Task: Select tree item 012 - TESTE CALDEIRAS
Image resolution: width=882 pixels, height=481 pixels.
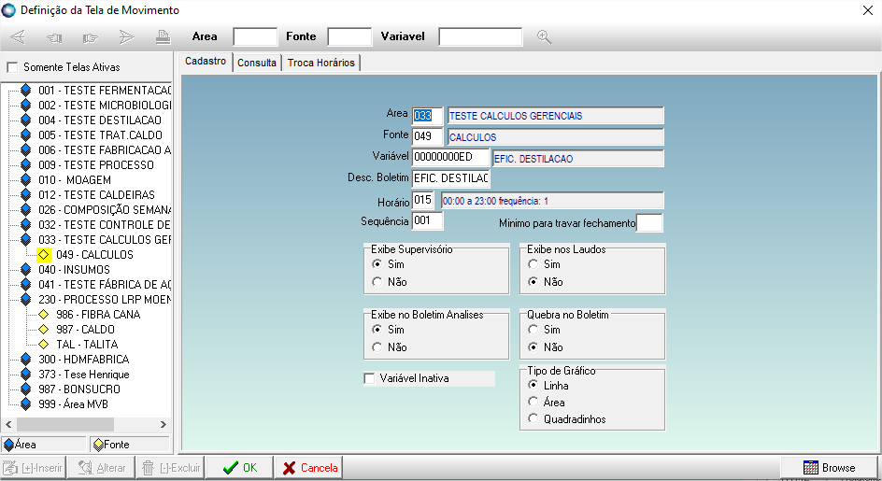Action: pos(97,195)
